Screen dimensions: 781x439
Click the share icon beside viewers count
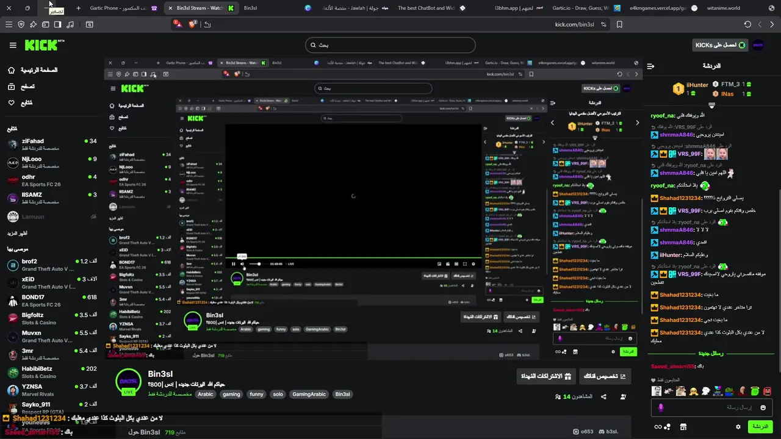tap(603, 397)
